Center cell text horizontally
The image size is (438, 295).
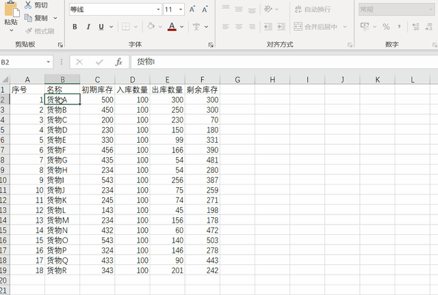point(239,27)
